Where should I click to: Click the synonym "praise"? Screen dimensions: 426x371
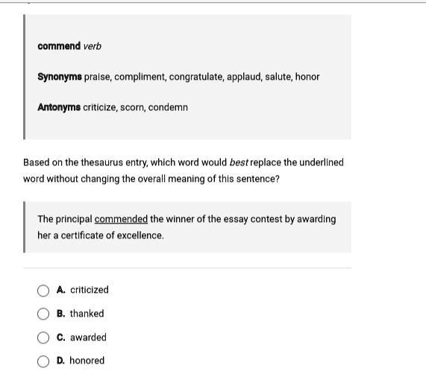point(98,77)
